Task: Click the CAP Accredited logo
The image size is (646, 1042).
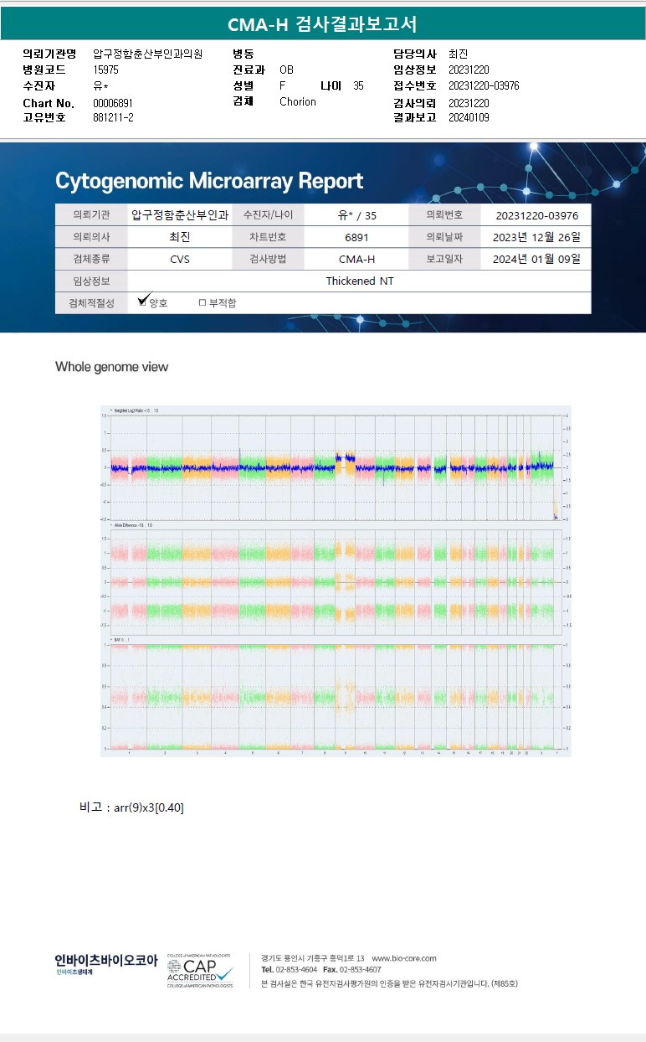Action: coord(199,971)
